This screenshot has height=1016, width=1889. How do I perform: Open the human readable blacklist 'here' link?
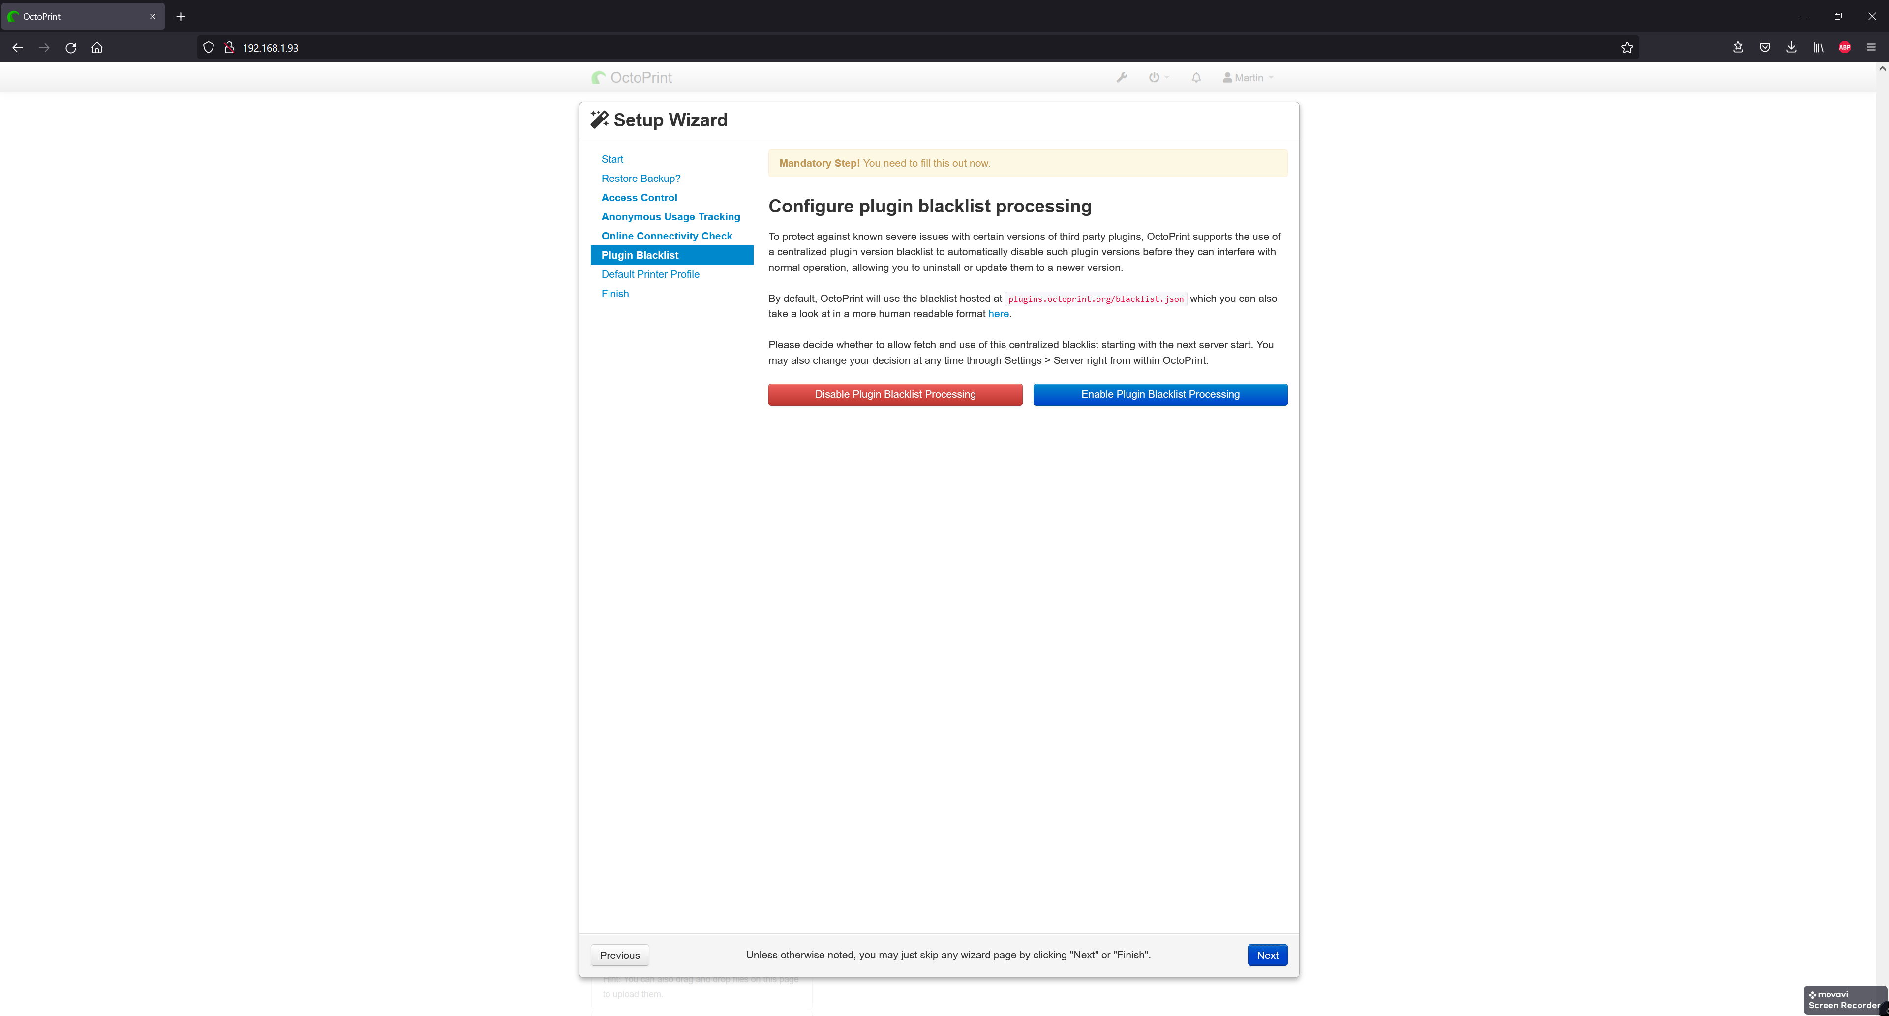(x=998, y=314)
